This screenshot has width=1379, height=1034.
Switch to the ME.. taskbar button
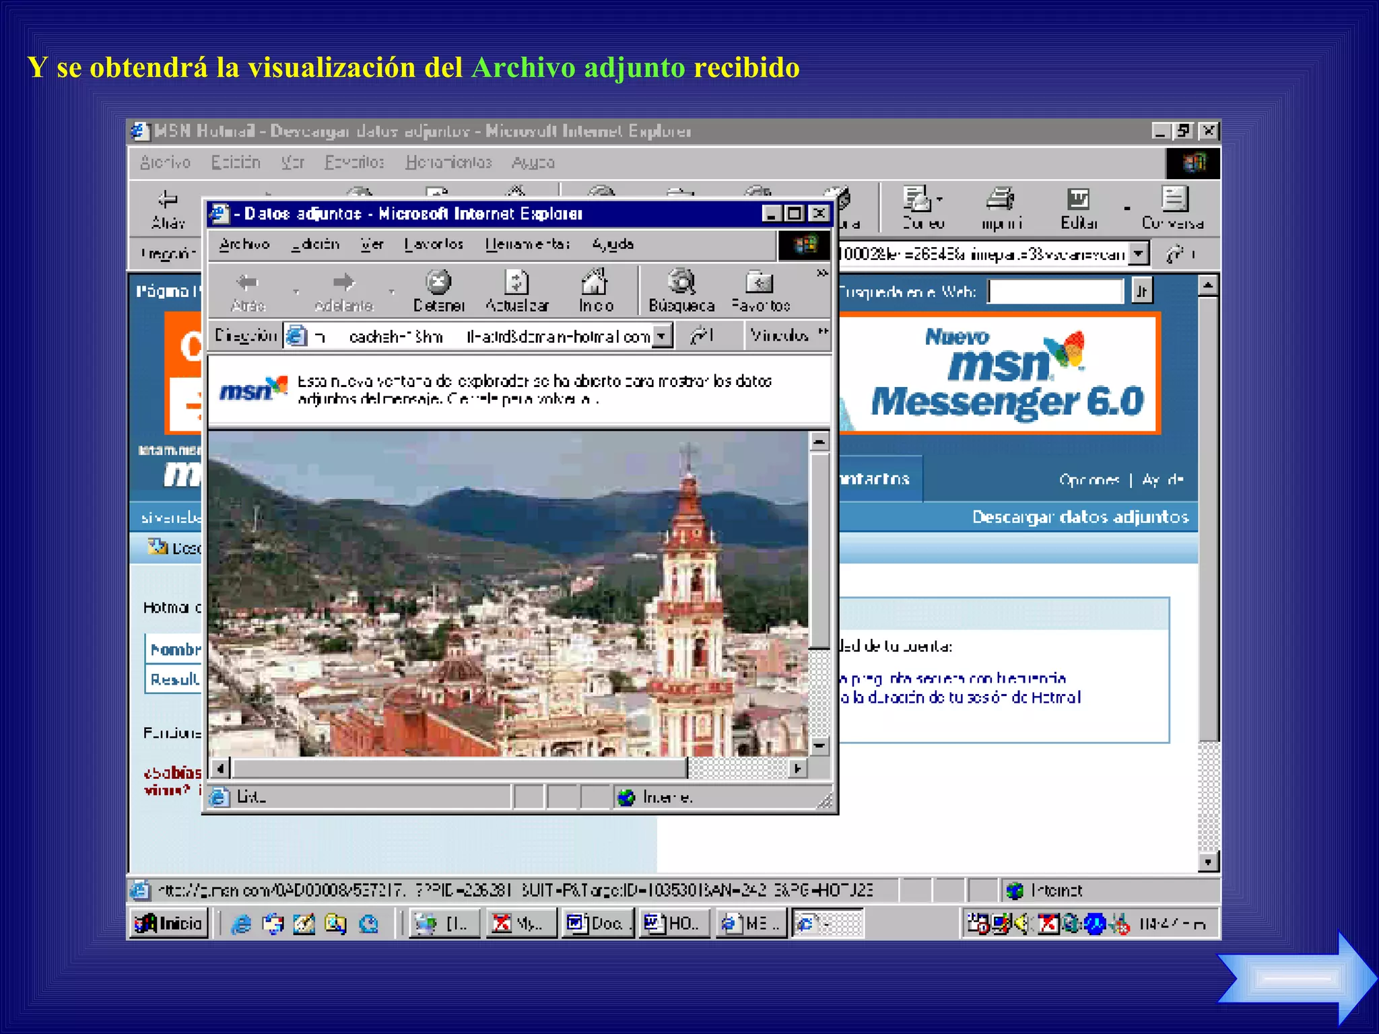pyautogui.click(x=751, y=923)
